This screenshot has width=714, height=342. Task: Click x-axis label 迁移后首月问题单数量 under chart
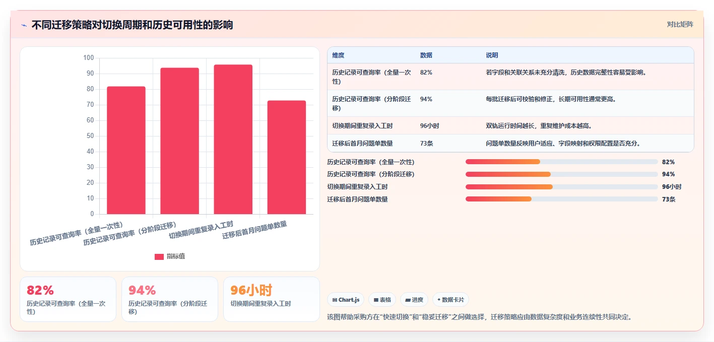[x=254, y=230]
